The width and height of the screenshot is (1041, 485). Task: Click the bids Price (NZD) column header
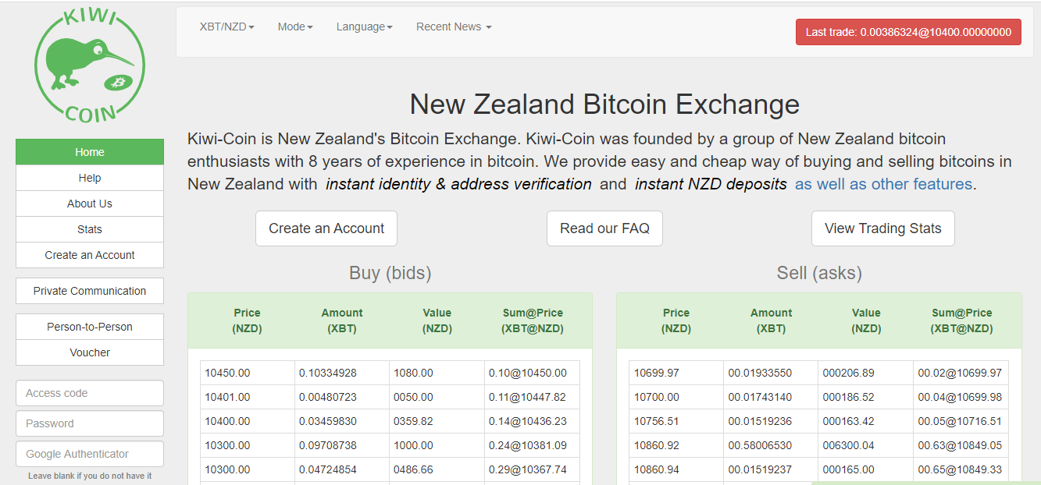(247, 320)
